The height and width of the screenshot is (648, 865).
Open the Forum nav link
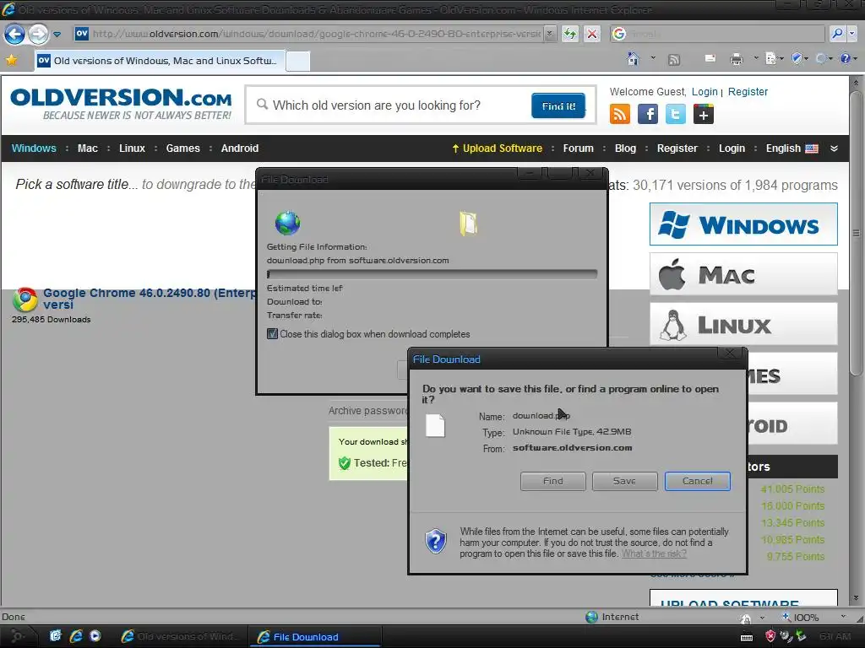[578, 148]
